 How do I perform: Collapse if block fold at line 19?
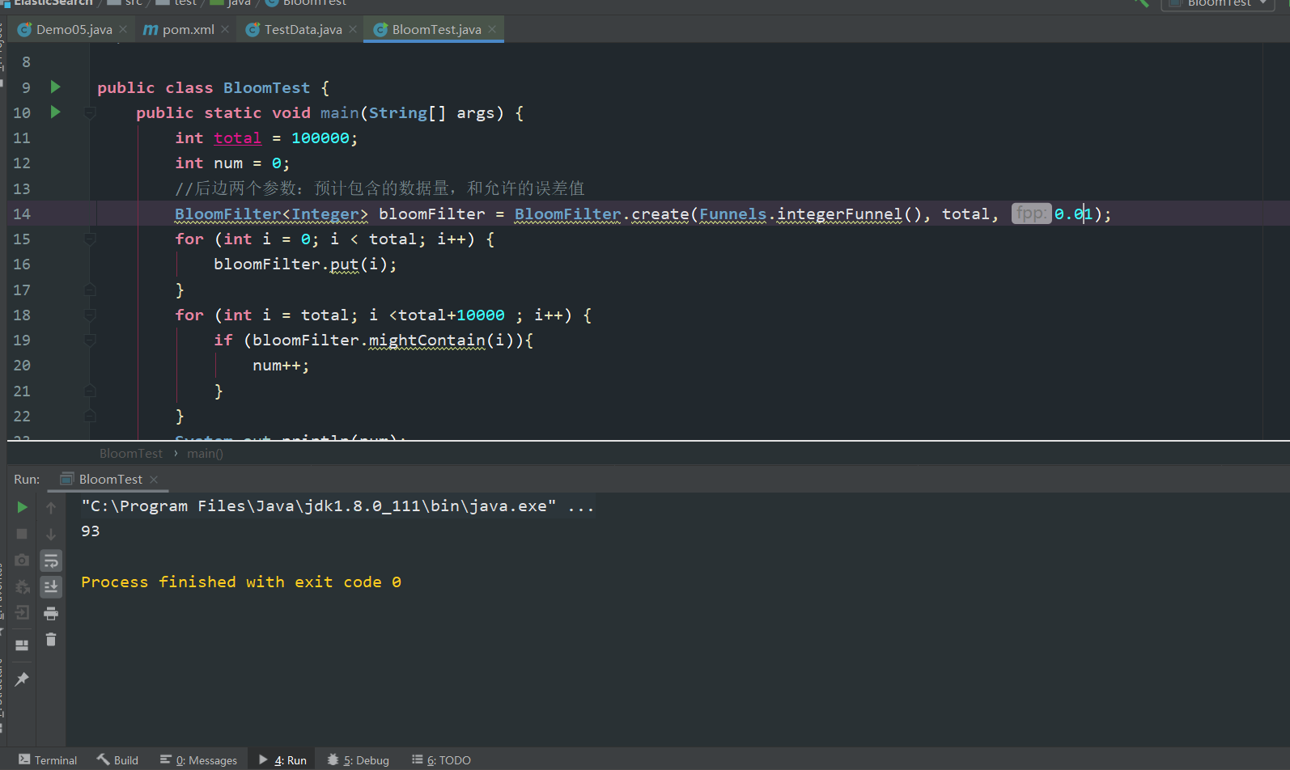pyautogui.click(x=90, y=340)
